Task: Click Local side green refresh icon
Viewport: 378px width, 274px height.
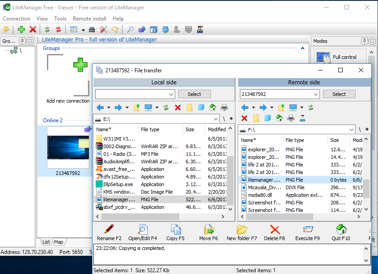Action: pyautogui.click(x=166, y=108)
